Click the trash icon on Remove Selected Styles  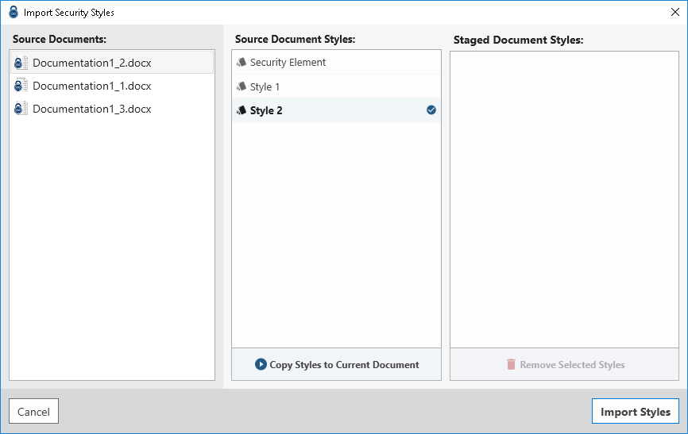pyautogui.click(x=511, y=364)
